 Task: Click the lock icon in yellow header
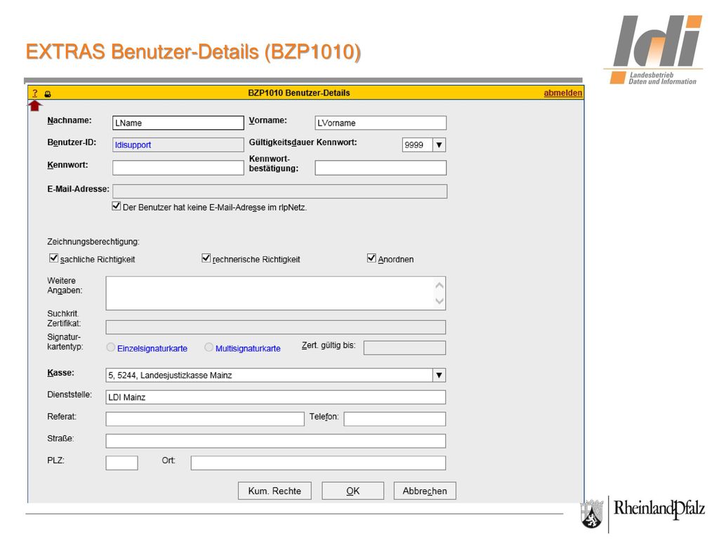[48, 94]
